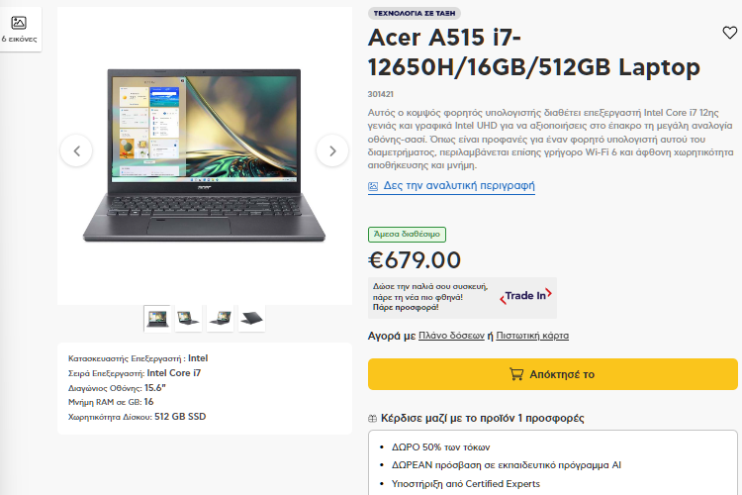The image size is (742, 495).
Task: Open the Πιστωτική κάρτα link
Action: point(532,336)
